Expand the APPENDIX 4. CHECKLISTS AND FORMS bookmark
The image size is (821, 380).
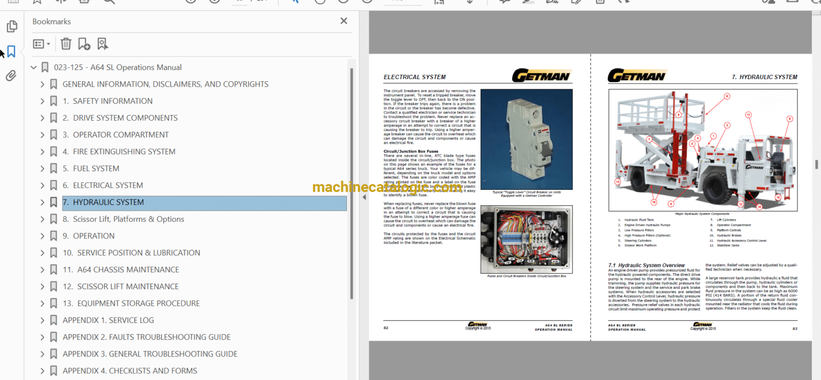point(43,371)
